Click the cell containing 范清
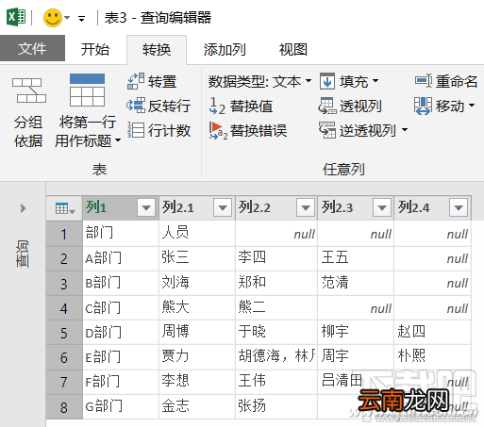This screenshot has width=484, height=427. 356,283
